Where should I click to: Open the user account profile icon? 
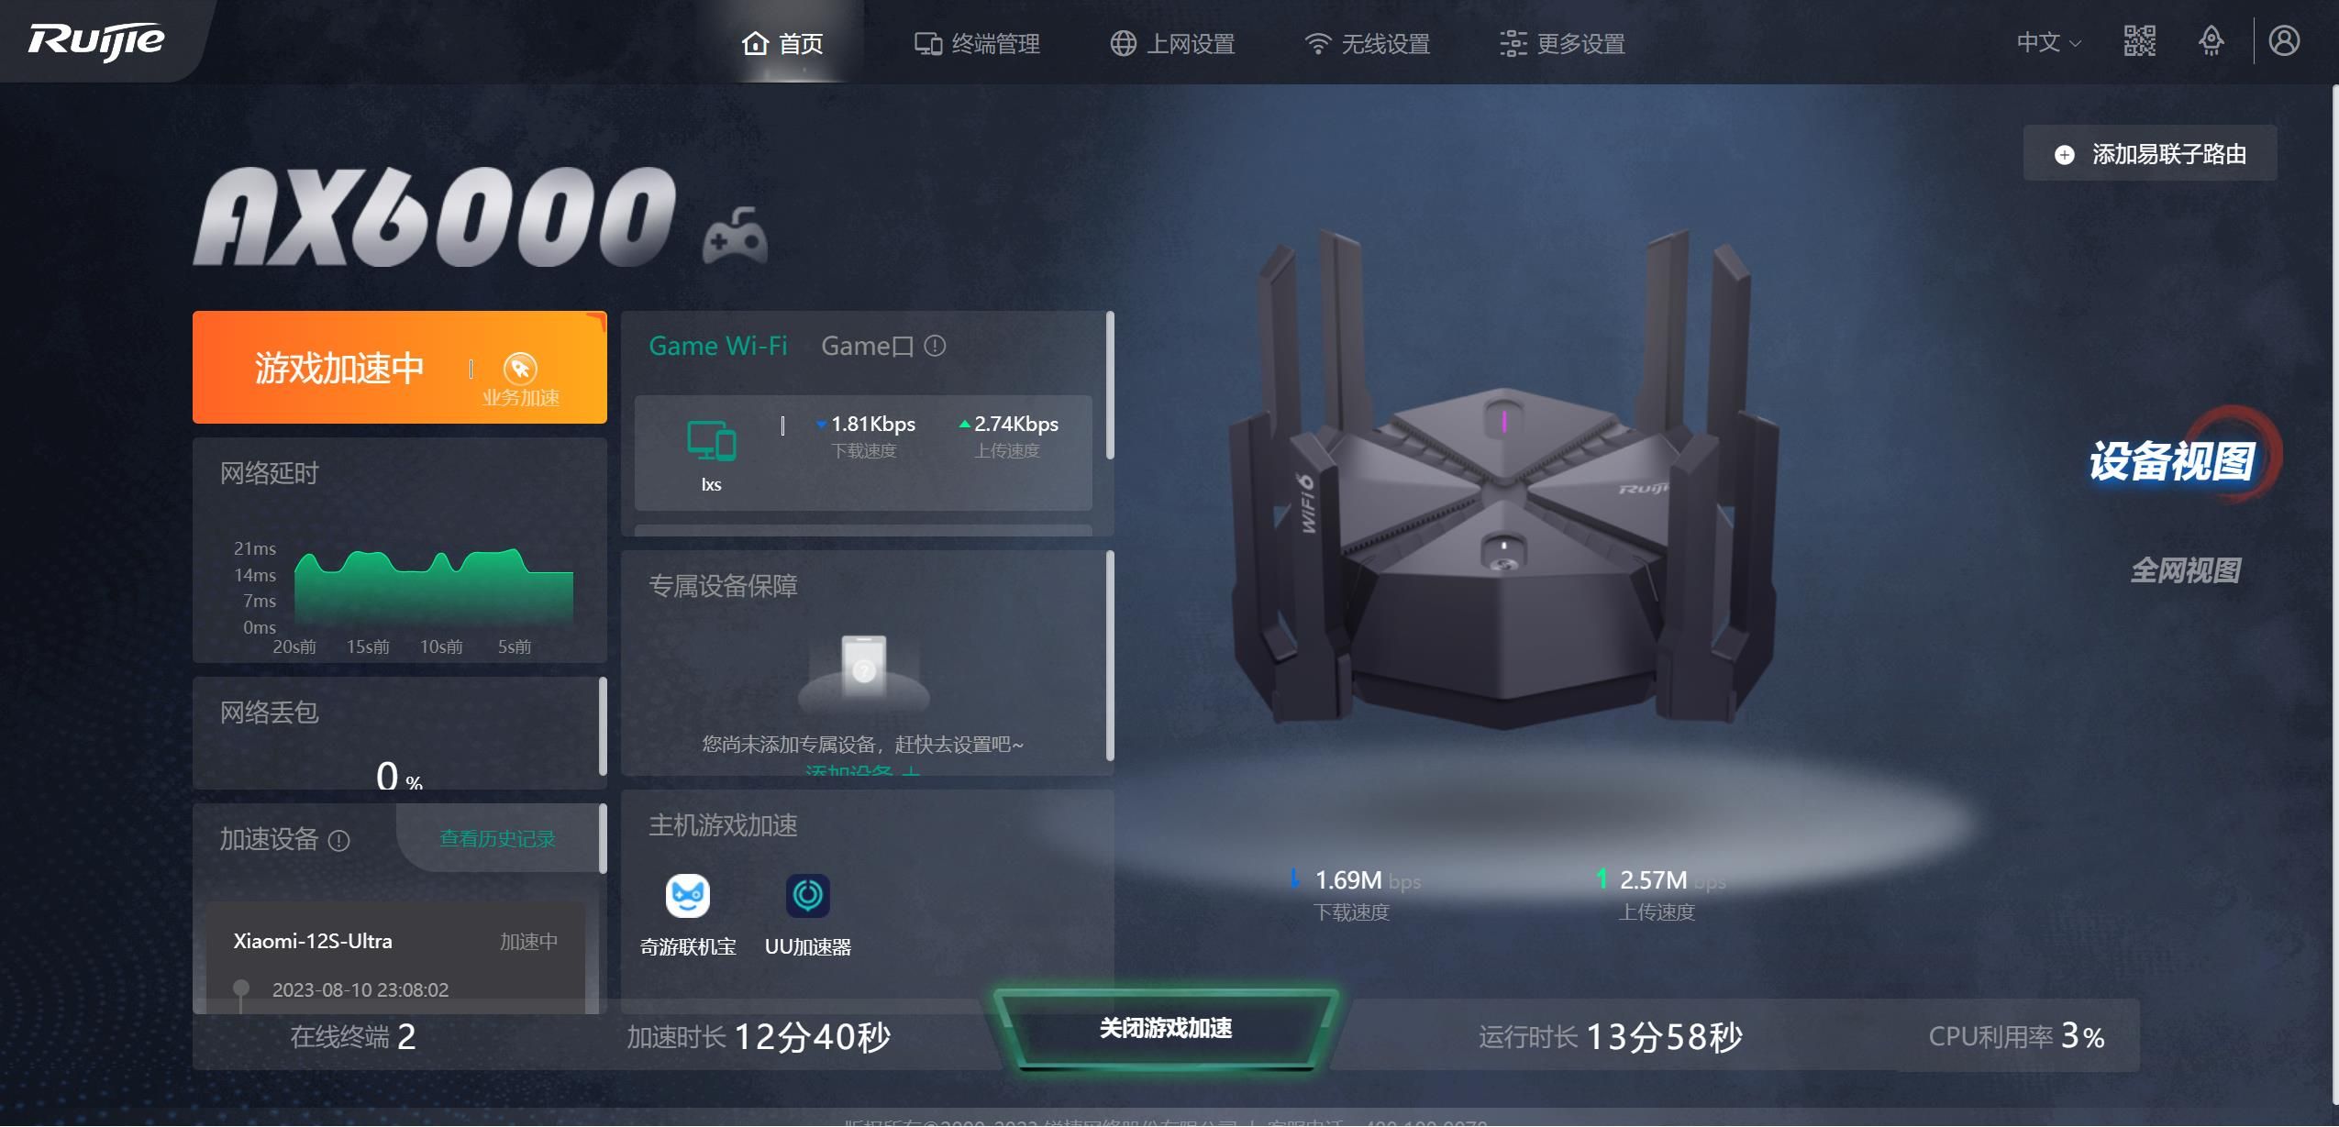[2284, 41]
